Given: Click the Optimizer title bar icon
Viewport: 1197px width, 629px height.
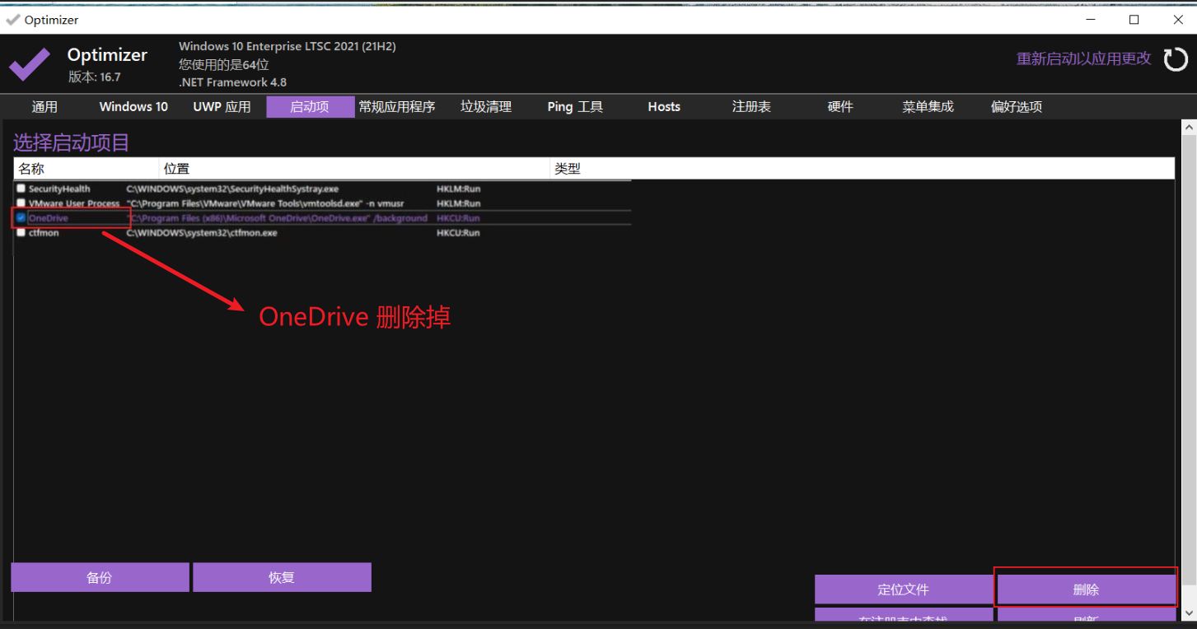Looking at the screenshot, I should point(12,20).
